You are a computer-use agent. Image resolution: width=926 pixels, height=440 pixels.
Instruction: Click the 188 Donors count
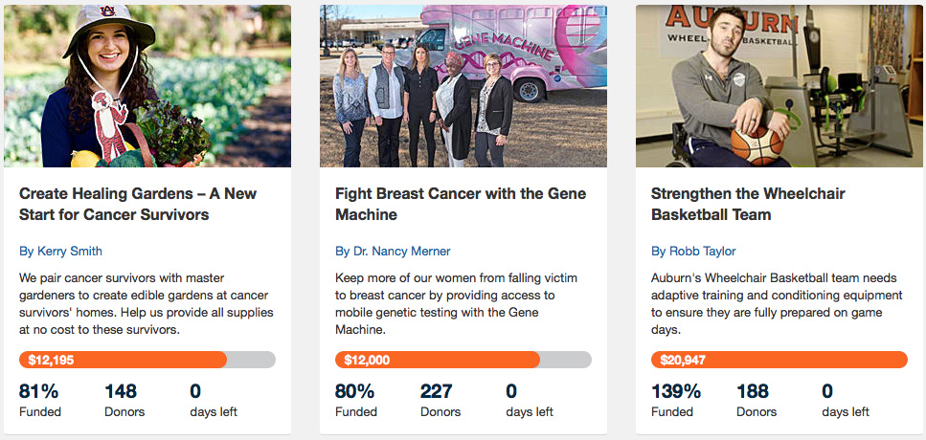tap(756, 400)
